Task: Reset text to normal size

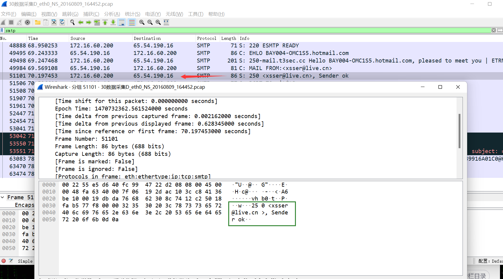Action: click(x=158, y=22)
